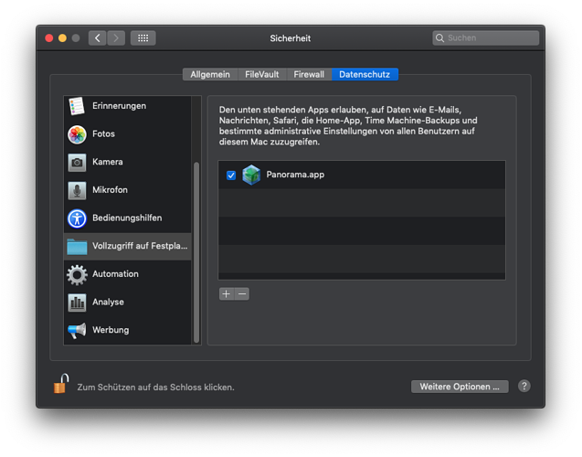The height and width of the screenshot is (457, 582).
Task: Select the Datenschutz tab
Action: 365,74
